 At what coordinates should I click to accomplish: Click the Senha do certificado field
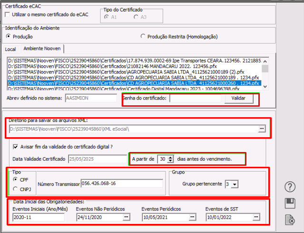(196, 98)
